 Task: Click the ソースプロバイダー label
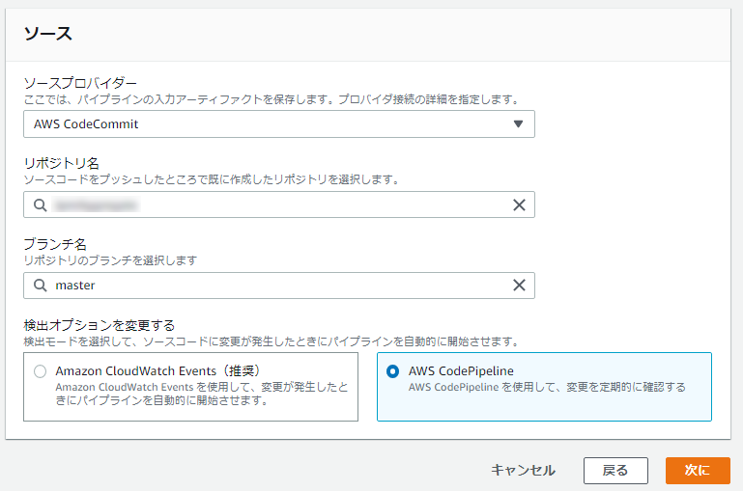(x=80, y=83)
